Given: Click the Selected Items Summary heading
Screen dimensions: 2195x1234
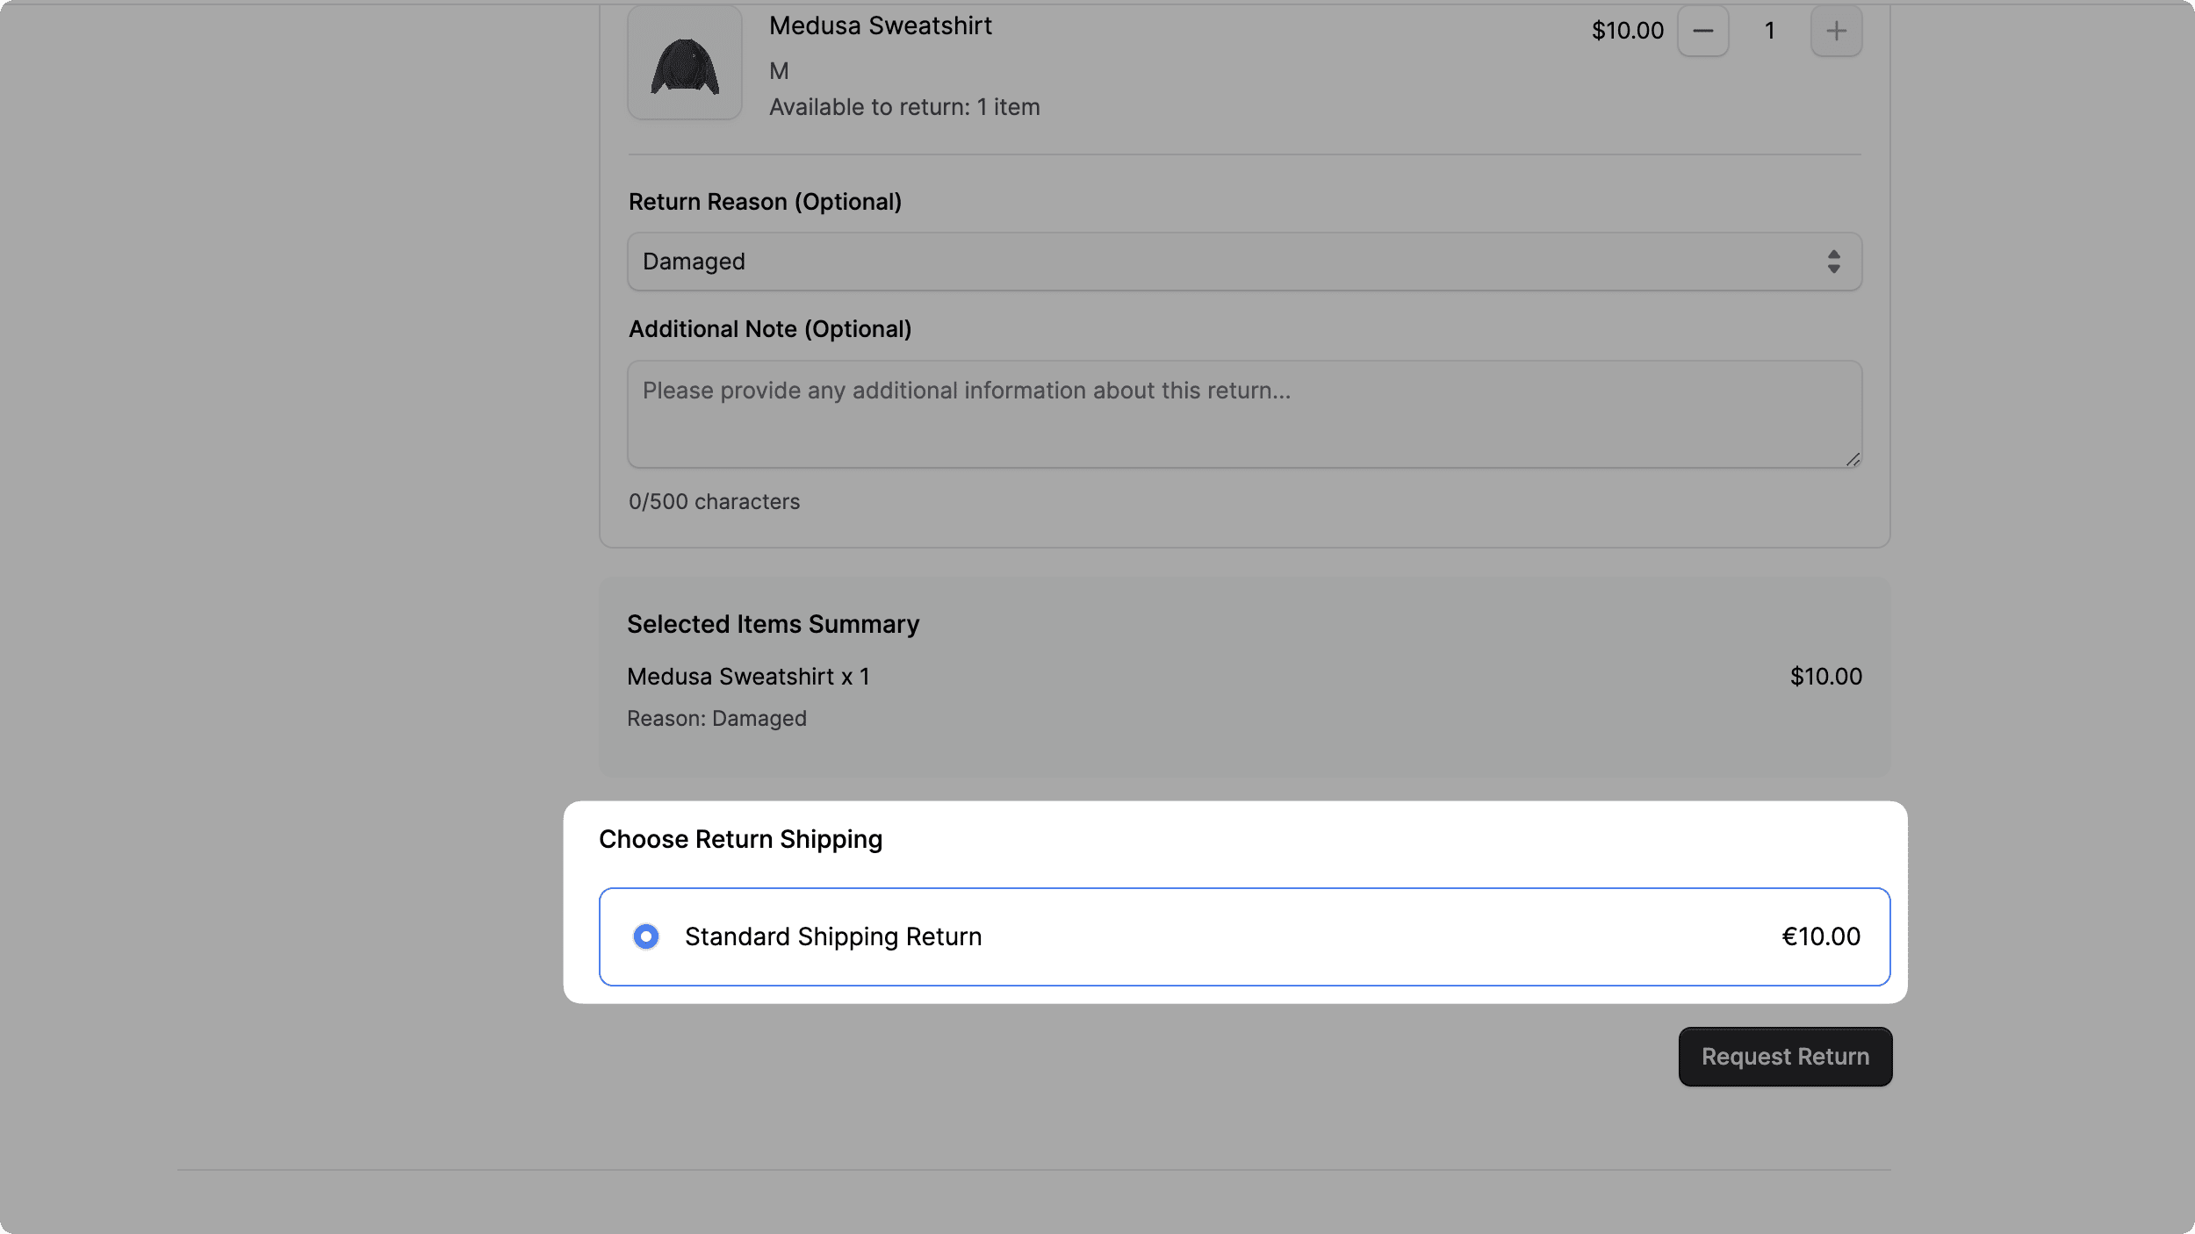Looking at the screenshot, I should [x=774, y=624].
